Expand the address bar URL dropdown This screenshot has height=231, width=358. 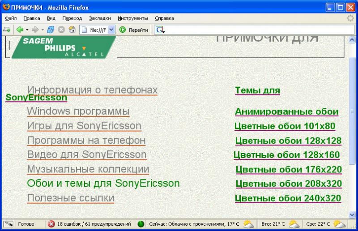pyautogui.click(x=111, y=30)
